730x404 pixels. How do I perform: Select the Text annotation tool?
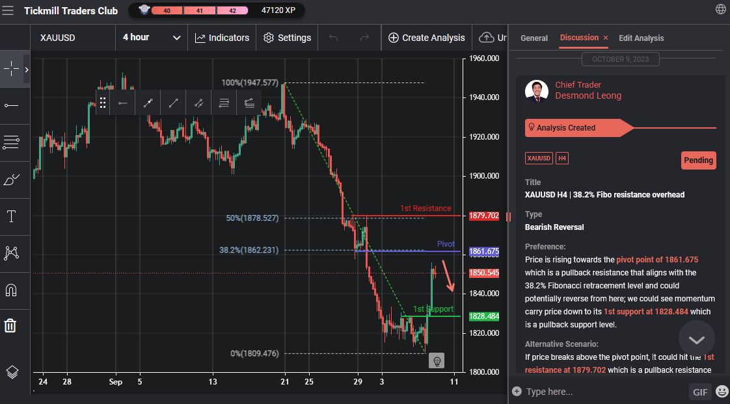pos(11,216)
